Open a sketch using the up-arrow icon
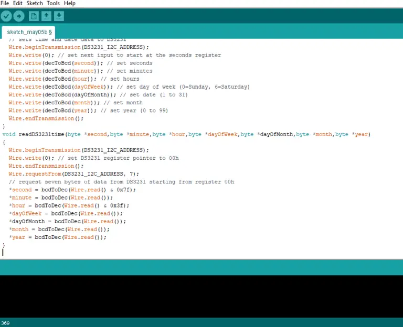 46,16
